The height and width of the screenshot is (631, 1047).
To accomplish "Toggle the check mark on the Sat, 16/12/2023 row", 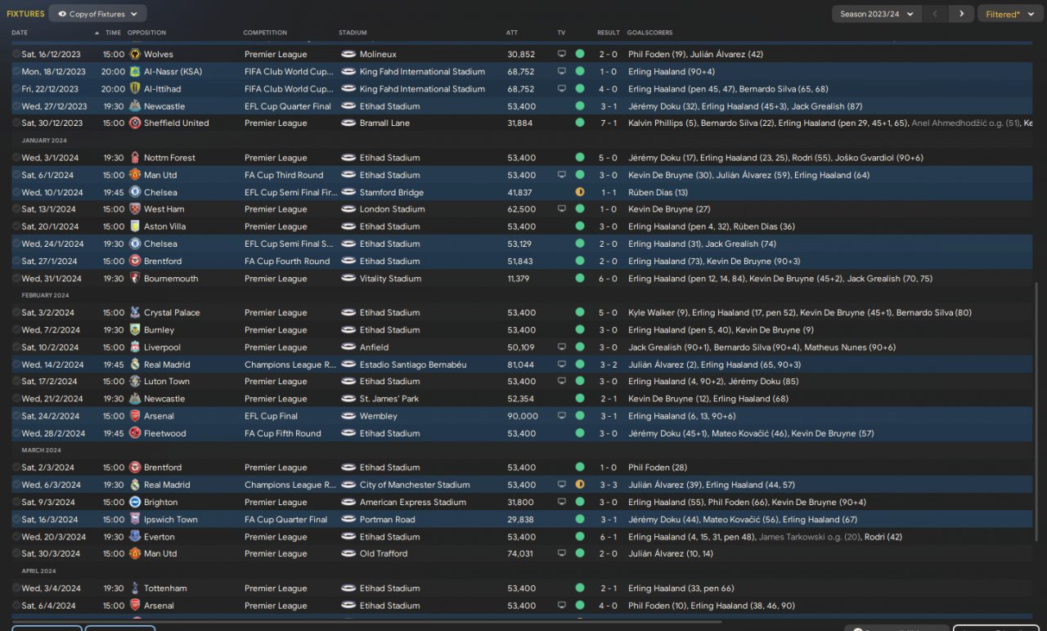I will tap(16, 54).
